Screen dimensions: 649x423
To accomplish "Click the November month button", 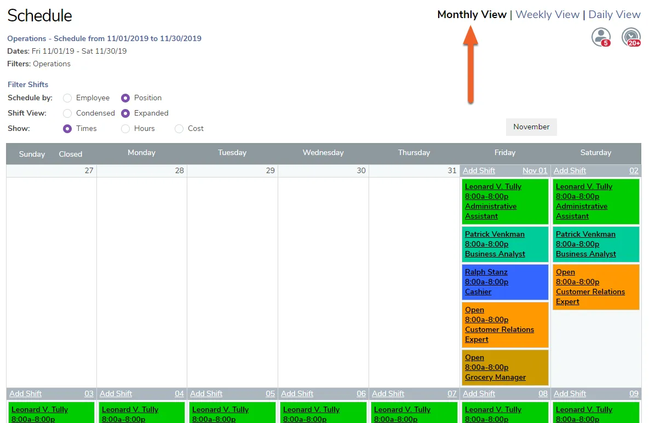I will tap(531, 127).
